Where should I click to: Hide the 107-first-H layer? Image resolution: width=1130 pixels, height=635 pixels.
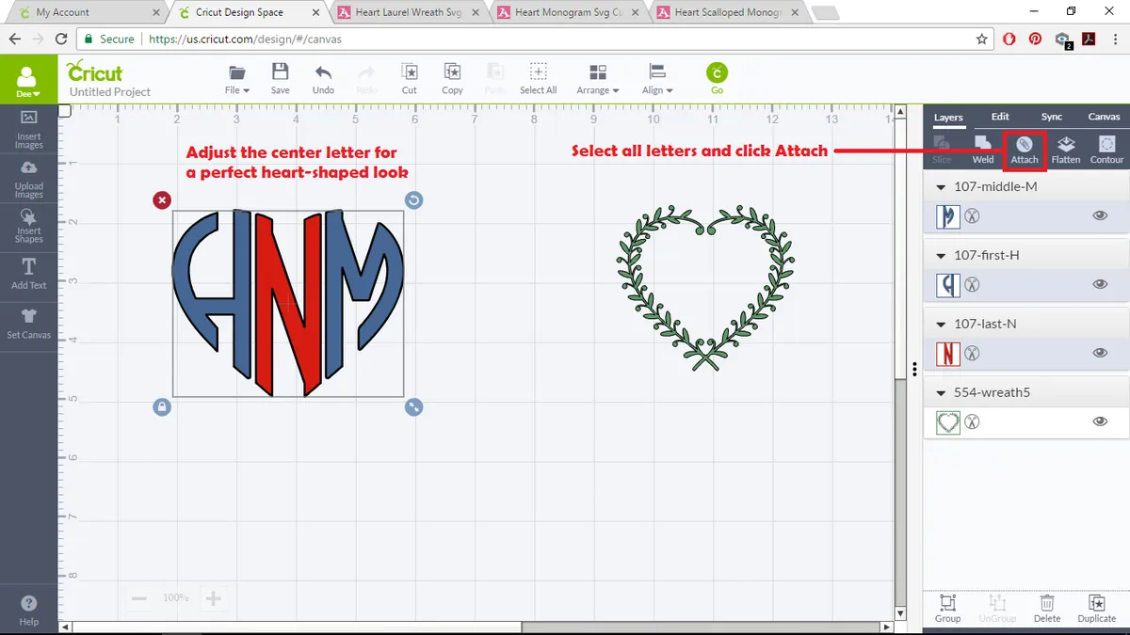pyautogui.click(x=1099, y=284)
